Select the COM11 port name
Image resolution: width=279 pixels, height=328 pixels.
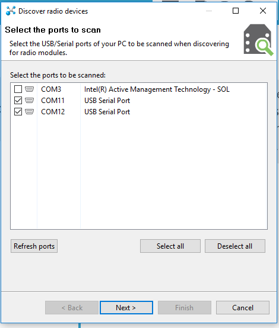[x=53, y=101]
